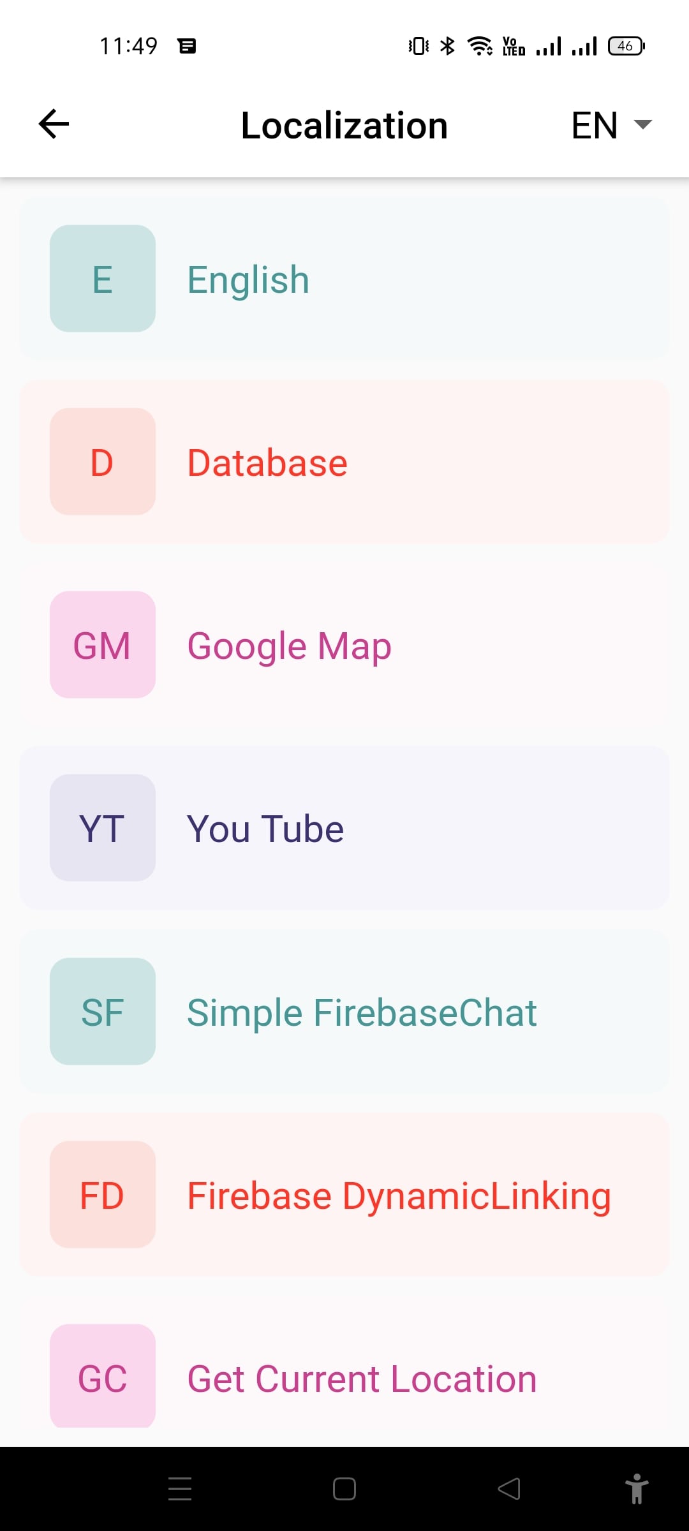Tap the GC avatar tile

click(x=103, y=1377)
